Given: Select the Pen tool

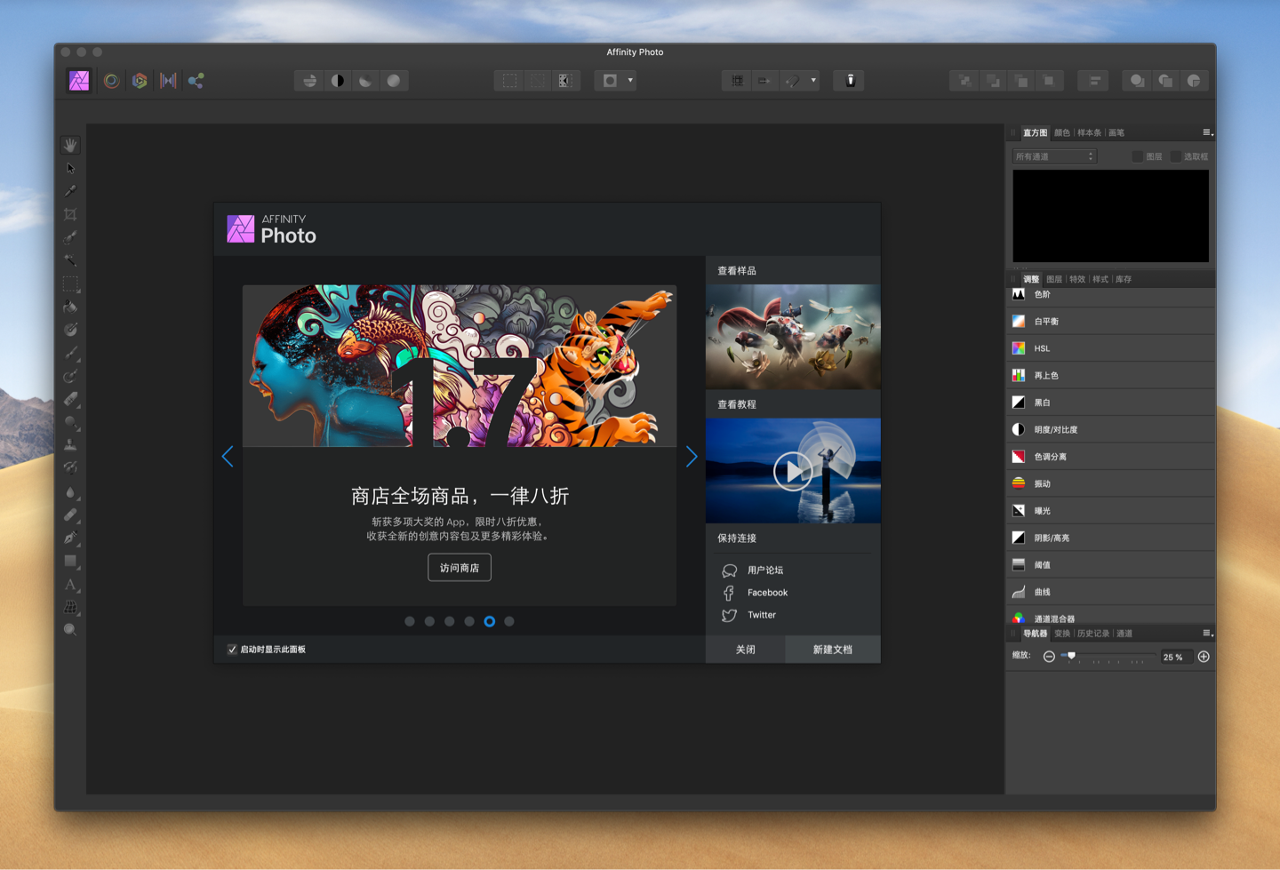Looking at the screenshot, I should [x=70, y=538].
